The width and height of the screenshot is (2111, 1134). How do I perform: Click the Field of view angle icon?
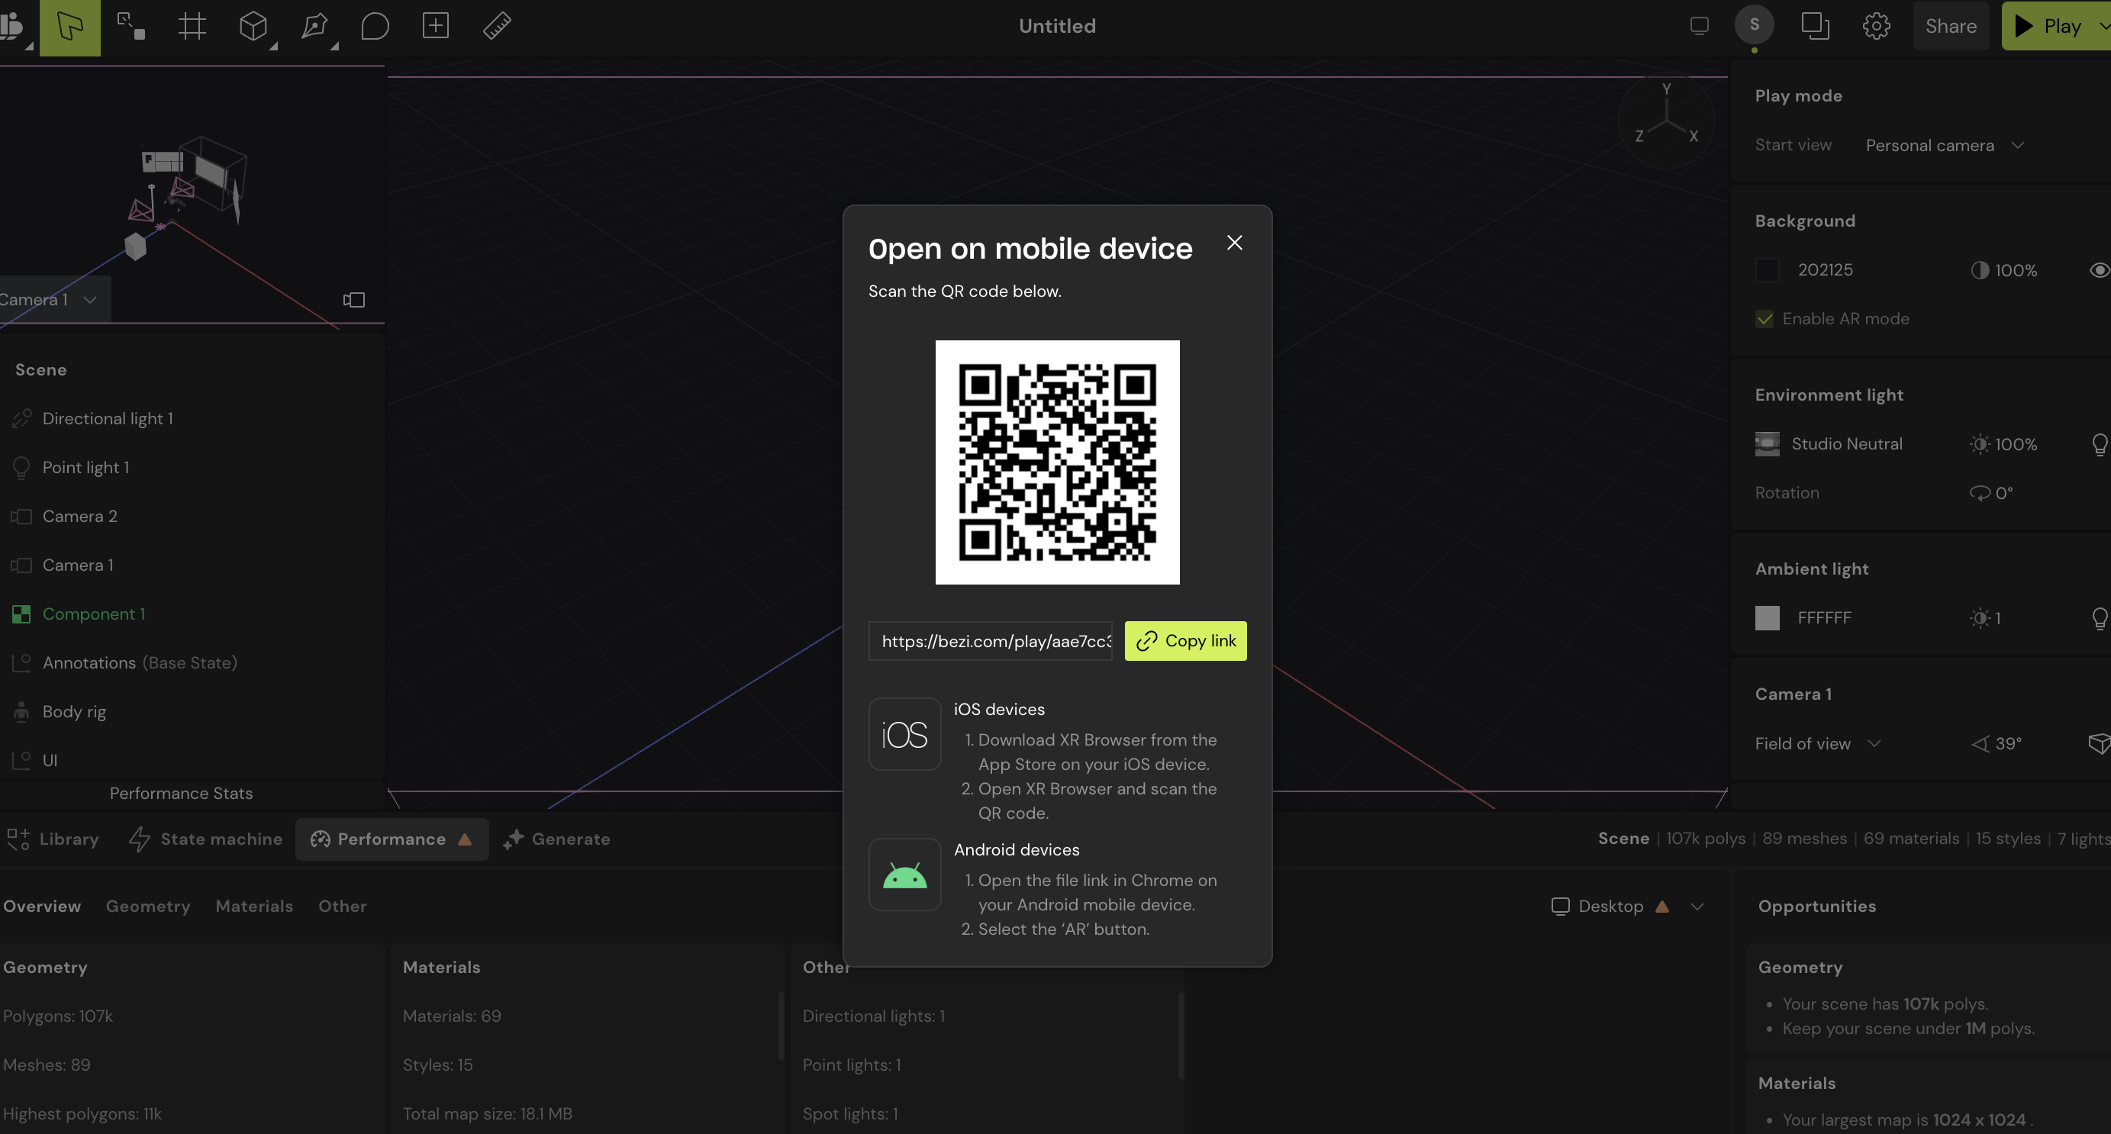click(1979, 744)
